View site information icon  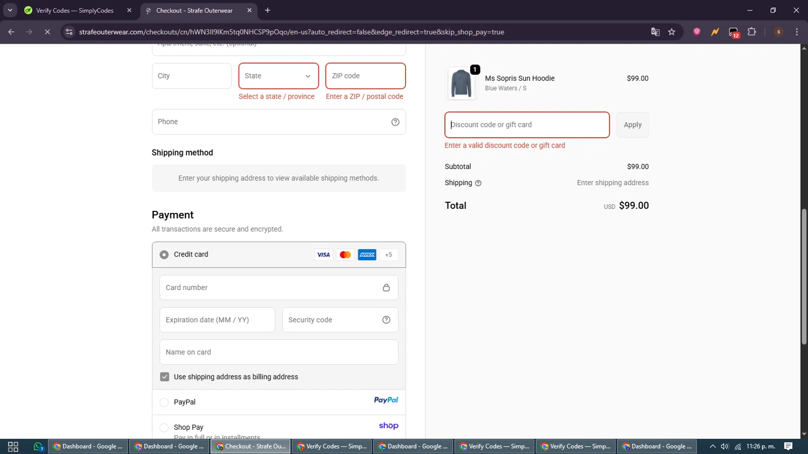(69, 32)
